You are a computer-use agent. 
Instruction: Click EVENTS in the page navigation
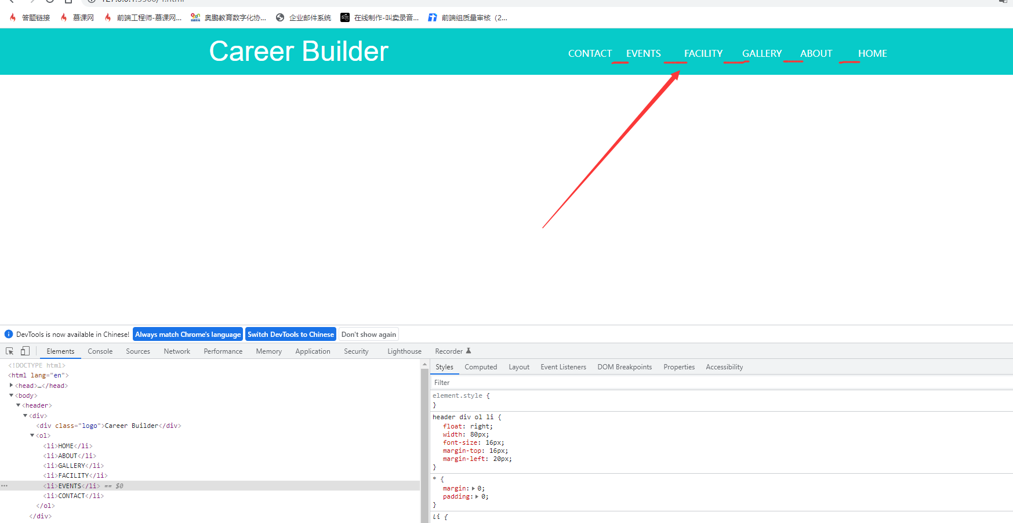pyautogui.click(x=644, y=53)
